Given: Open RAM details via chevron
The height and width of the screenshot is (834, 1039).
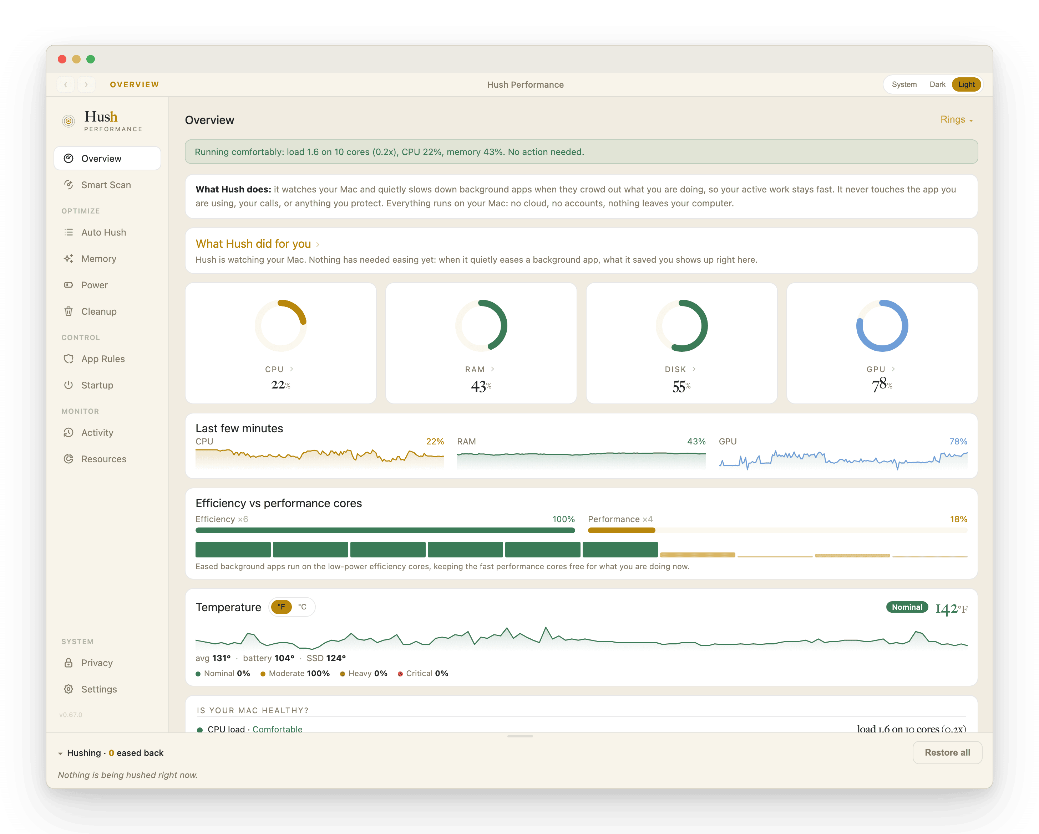Looking at the screenshot, I should click(x=492, y=369).
